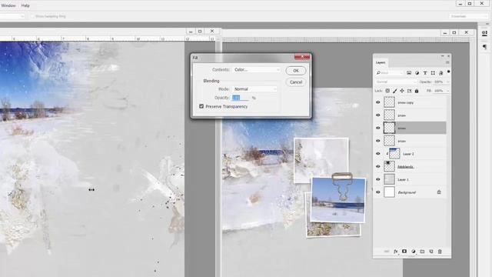Screen dimensions: 492x277
Task: Create a new group folder icon
Action: [422, 252]
